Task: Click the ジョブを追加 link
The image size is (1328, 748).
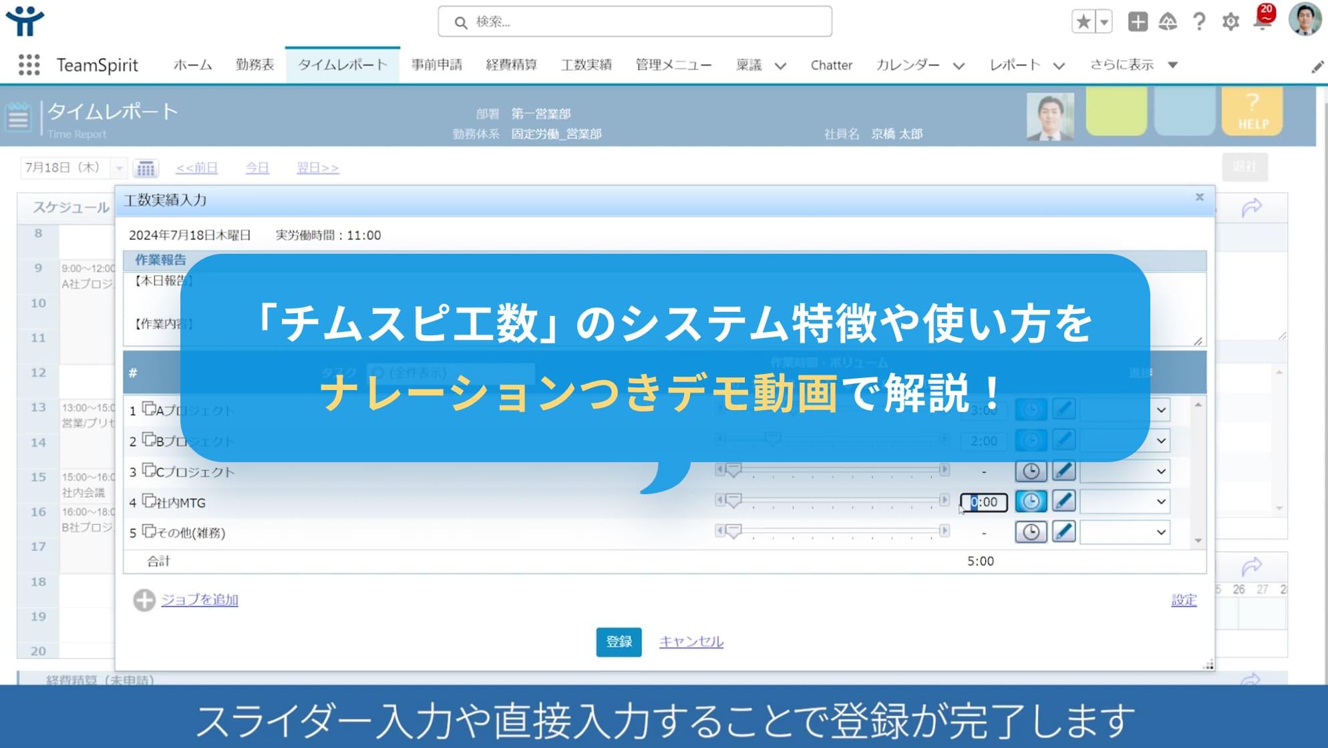Action: [x=200, y=600]
